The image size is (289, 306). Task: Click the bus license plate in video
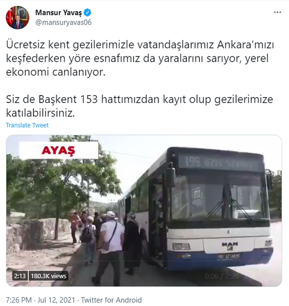[x=228, y=256]
